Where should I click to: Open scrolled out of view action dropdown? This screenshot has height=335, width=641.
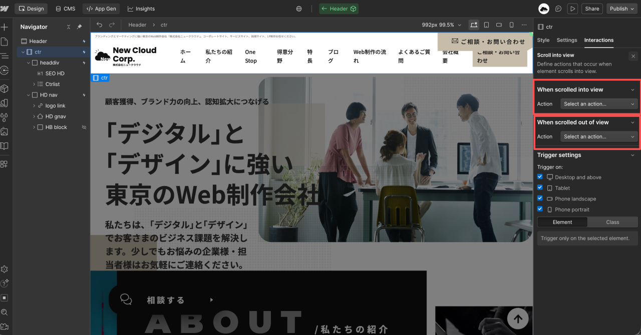(x=599, y=136)
